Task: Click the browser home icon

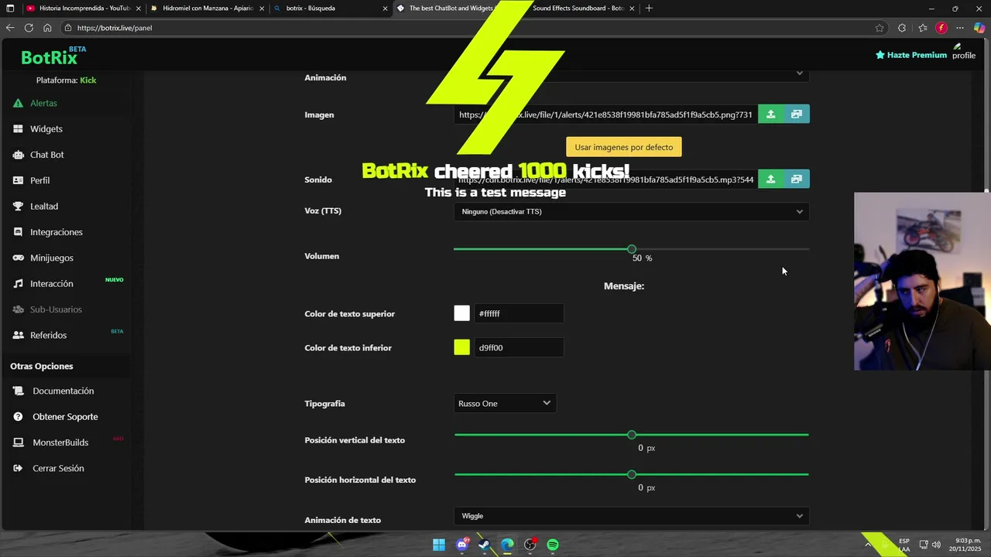Action: [47, 28]
